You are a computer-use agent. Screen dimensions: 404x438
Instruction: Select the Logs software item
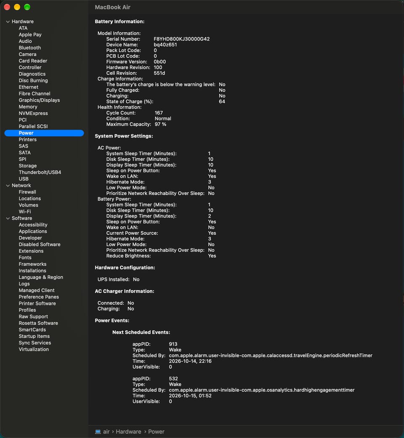(x=24, y=284)
